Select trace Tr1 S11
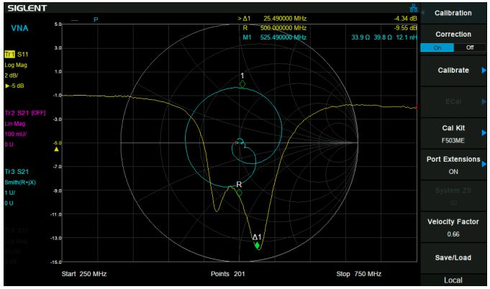The height and width of the screenshot is (289, 490). [17, 55]
